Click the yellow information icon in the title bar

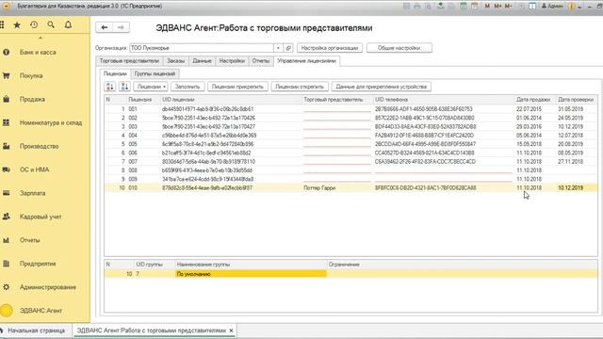(572, 6)
